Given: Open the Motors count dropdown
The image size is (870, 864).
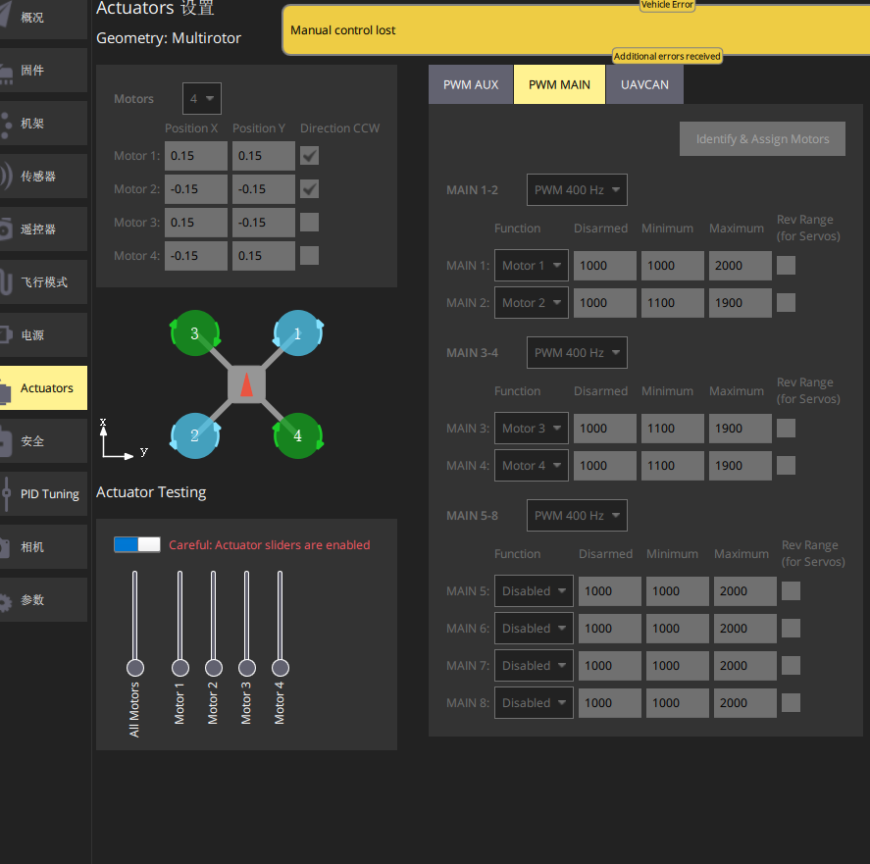Looking at the screenshot, I should (x=201, y=99).
